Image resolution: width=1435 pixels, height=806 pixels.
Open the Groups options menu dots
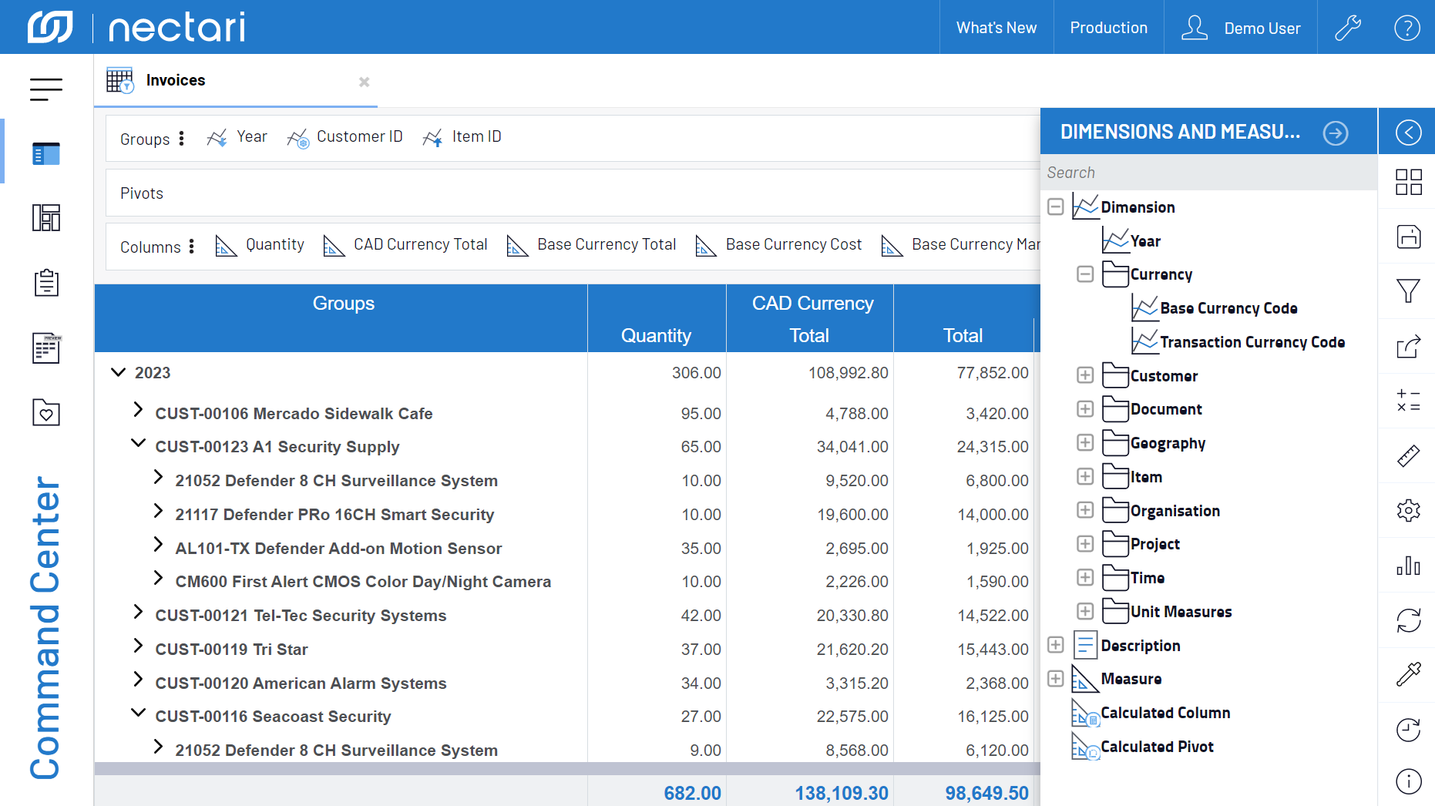(x=182, y=139)
